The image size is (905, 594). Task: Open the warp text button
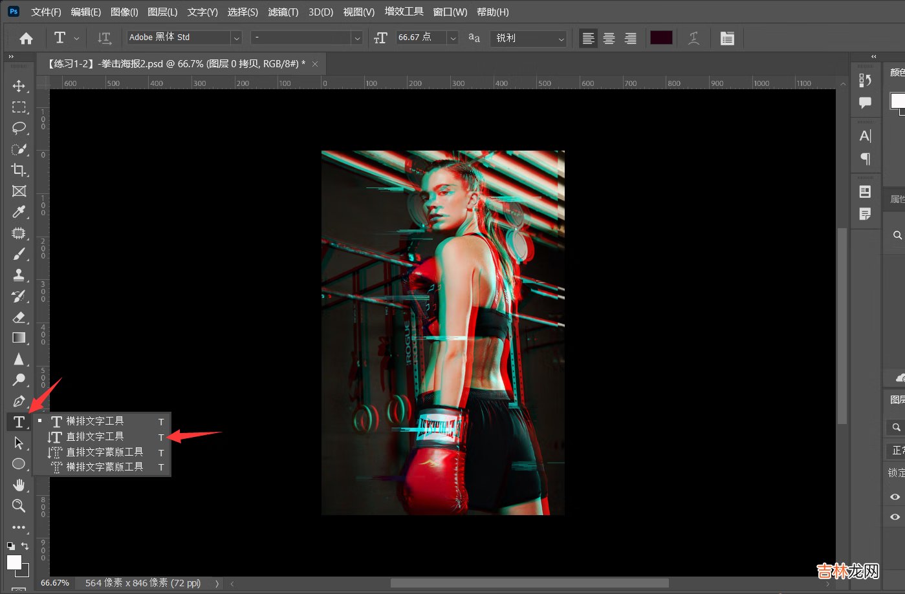[x=693, y=38]
